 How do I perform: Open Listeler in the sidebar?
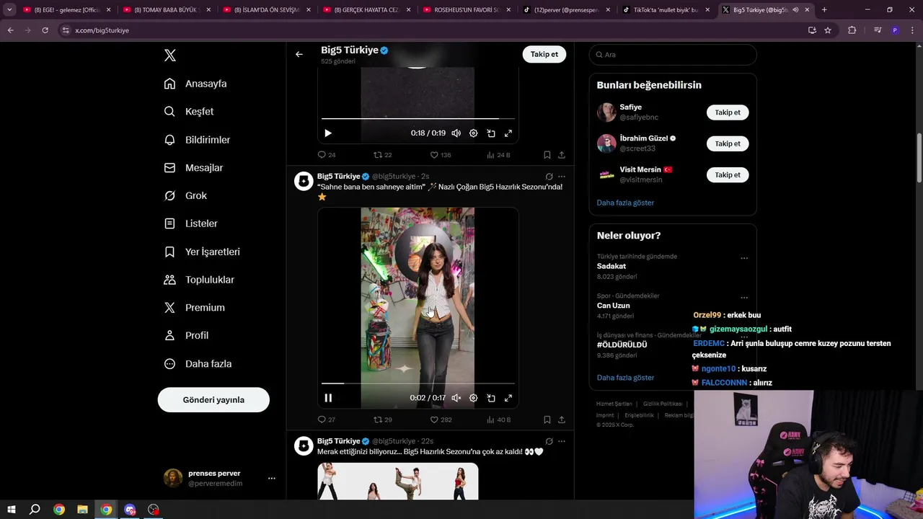tap(191, 223)
